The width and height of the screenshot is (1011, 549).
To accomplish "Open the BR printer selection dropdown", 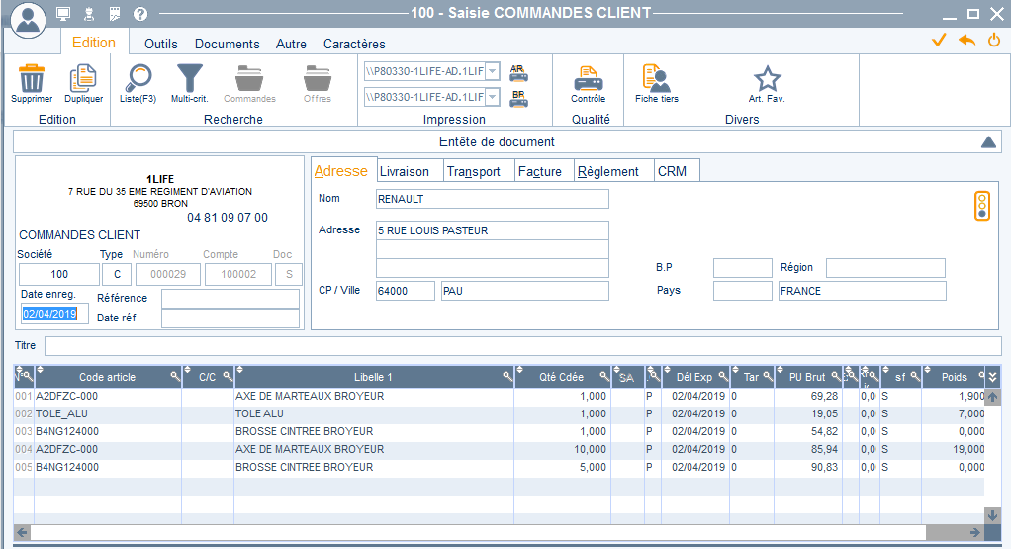I will (x=492, y=97).
